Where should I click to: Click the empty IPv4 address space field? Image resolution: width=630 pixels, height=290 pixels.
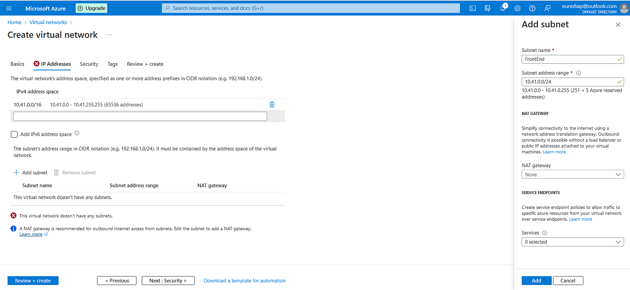(140, 117)
